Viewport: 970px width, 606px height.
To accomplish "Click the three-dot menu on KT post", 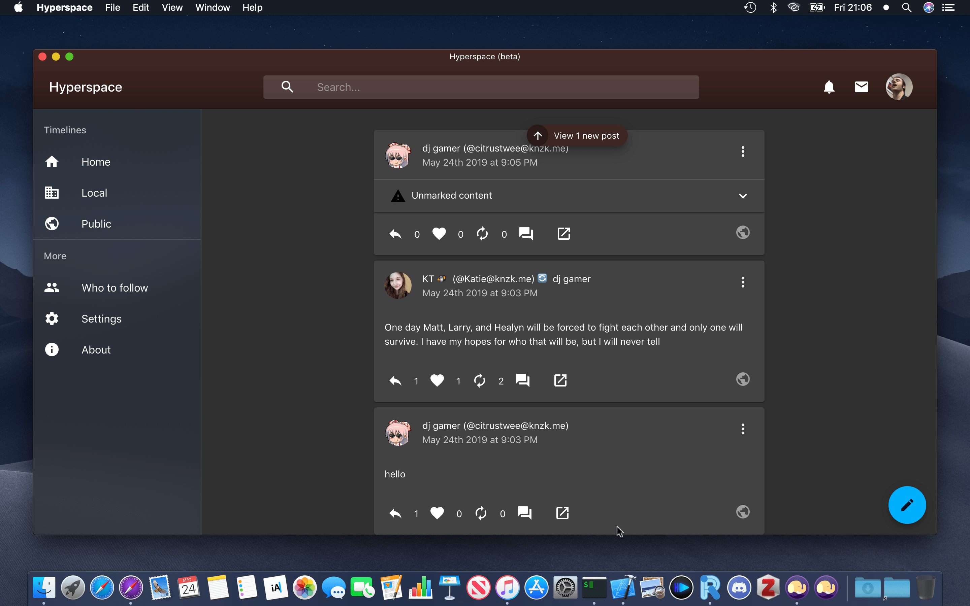I will click(x=743, y=282).
